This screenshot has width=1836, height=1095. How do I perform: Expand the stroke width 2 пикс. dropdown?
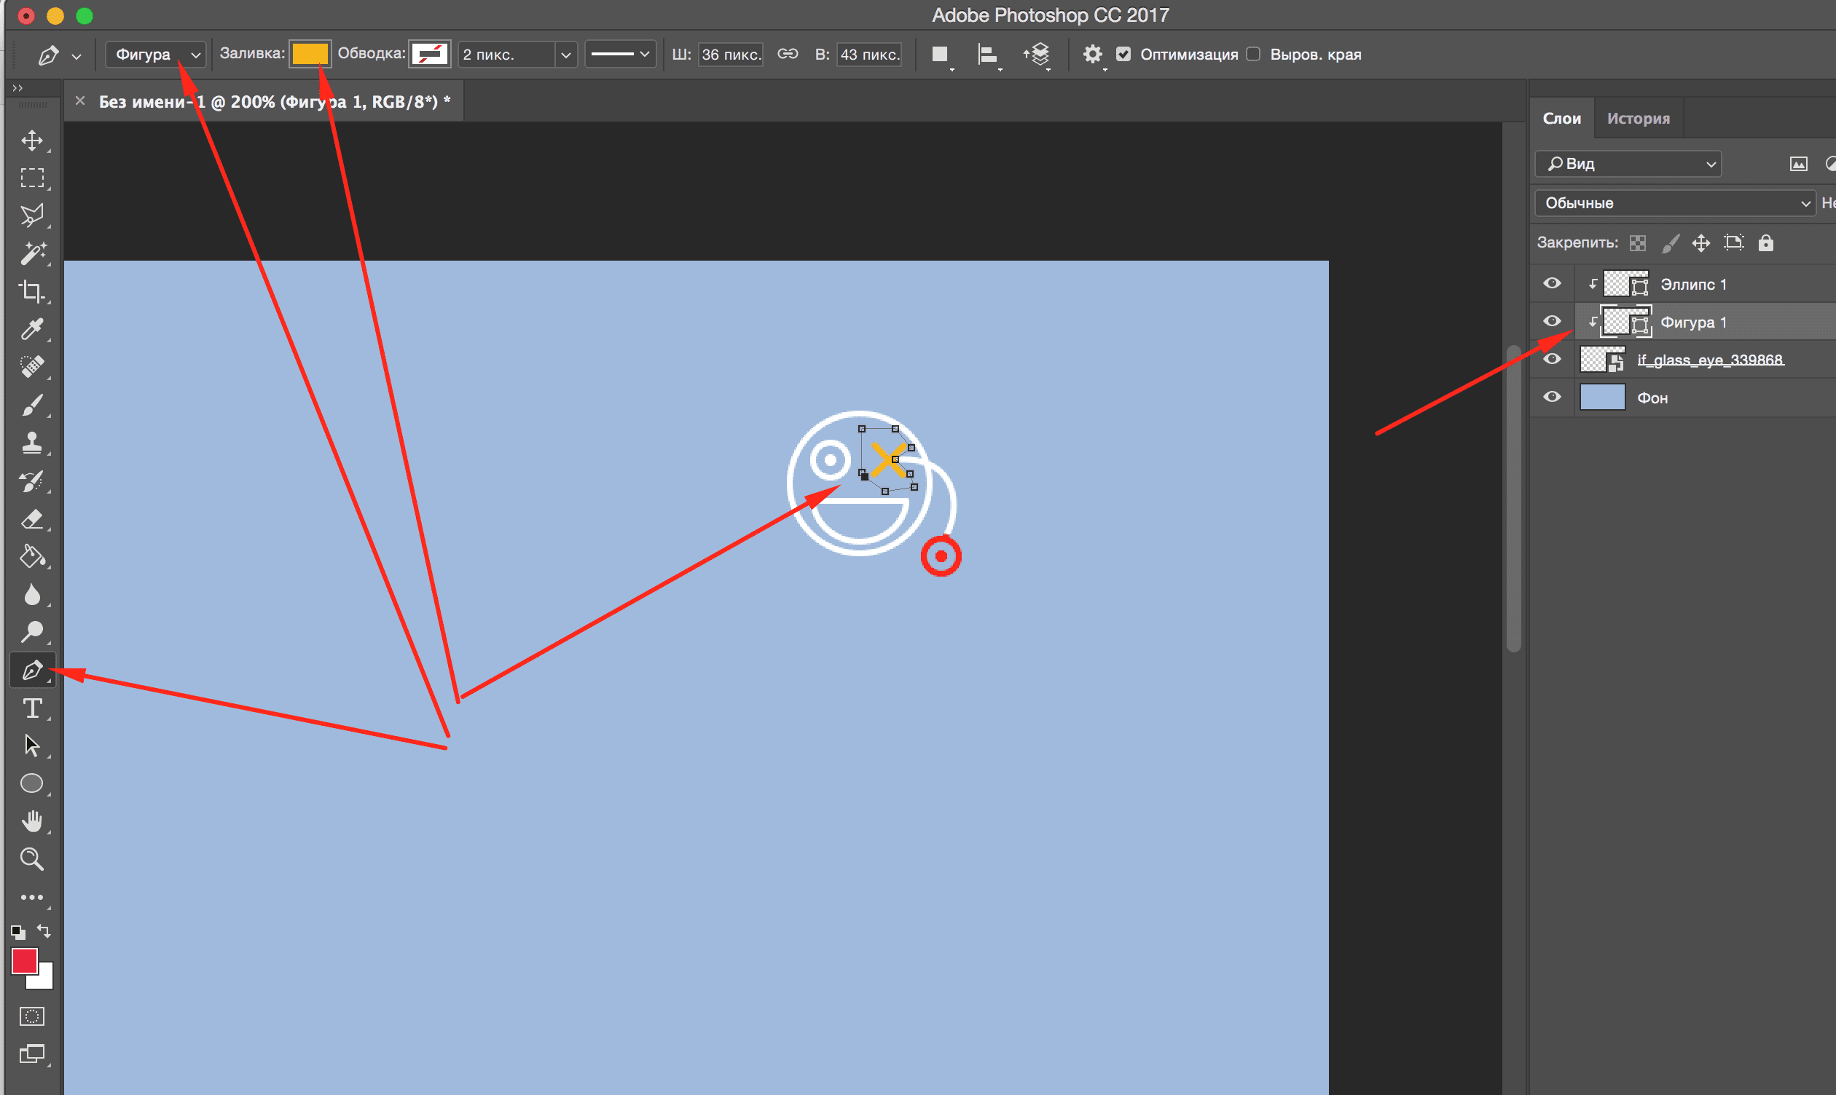[x=565, y=55]
